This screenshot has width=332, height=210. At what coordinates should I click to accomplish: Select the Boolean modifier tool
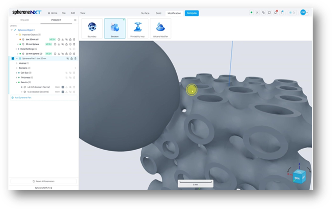tap(115, 28)
